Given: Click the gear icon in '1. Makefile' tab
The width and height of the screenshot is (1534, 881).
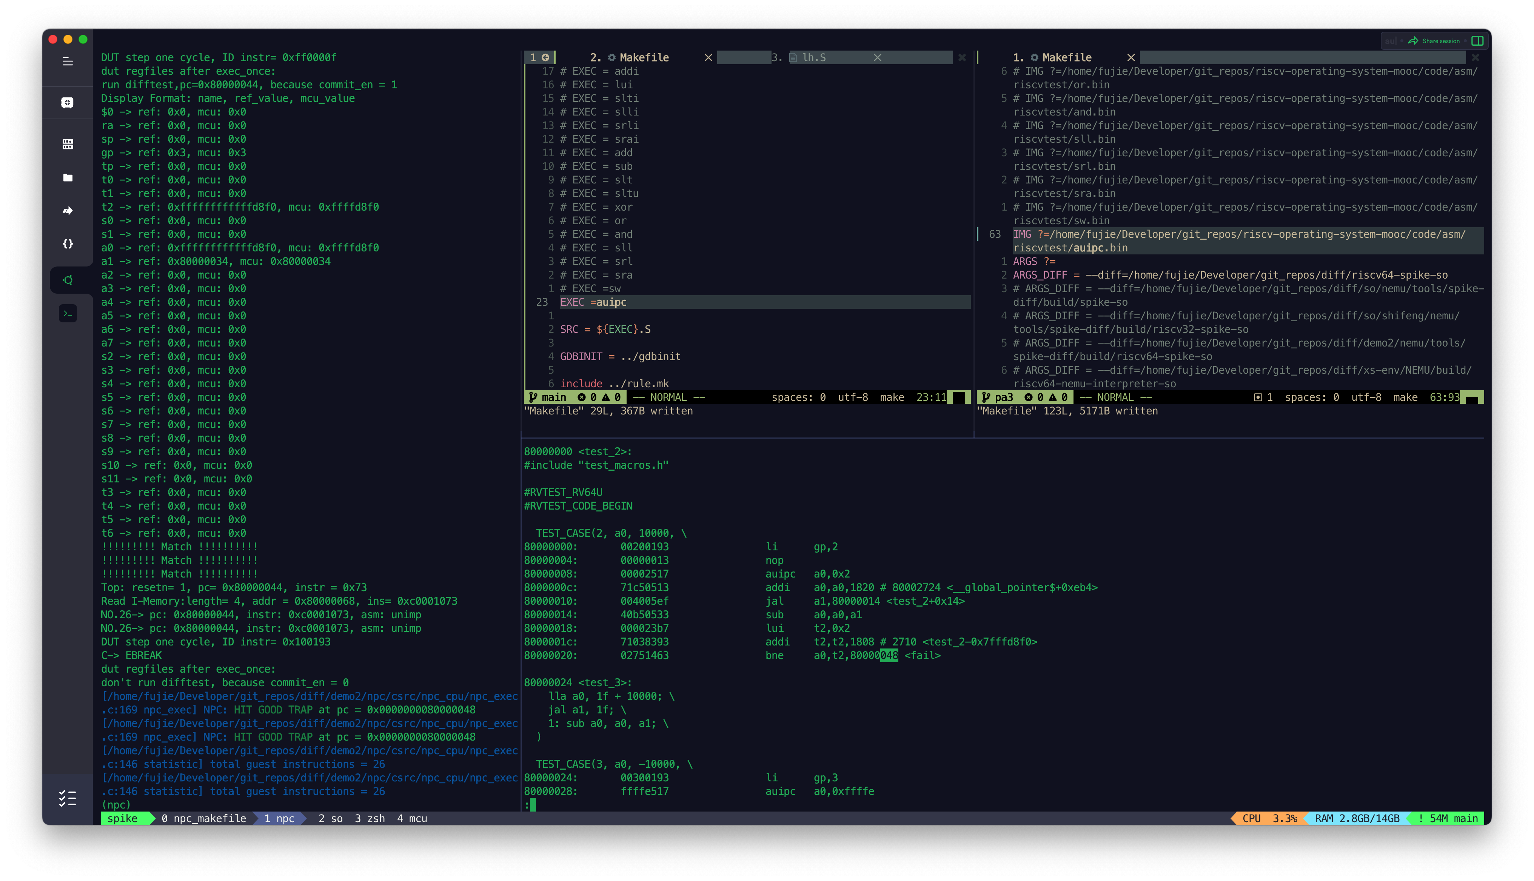Looking at the screenshot, I should (x=1034, y=57).
